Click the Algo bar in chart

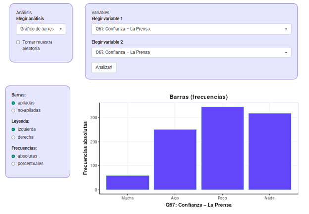click(175, 160)
